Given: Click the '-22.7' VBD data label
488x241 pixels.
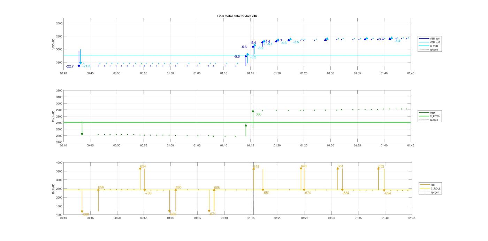Looking at the screenshot, I should (70, 66).
